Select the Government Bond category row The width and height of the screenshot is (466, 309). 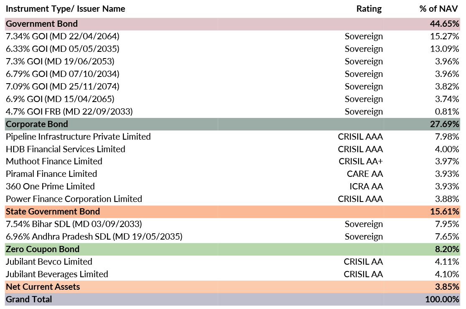42,24
